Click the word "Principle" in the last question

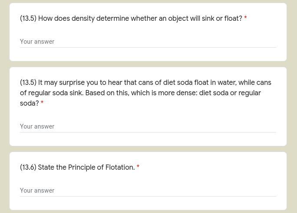[x=82, y=168]
